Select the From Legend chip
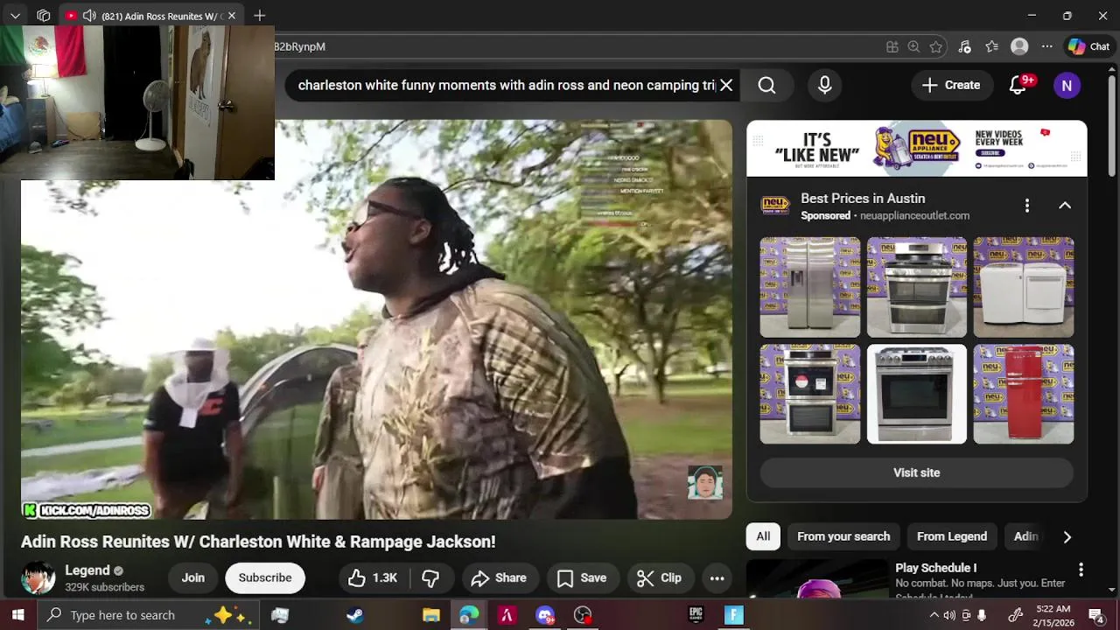 (952, 536)
